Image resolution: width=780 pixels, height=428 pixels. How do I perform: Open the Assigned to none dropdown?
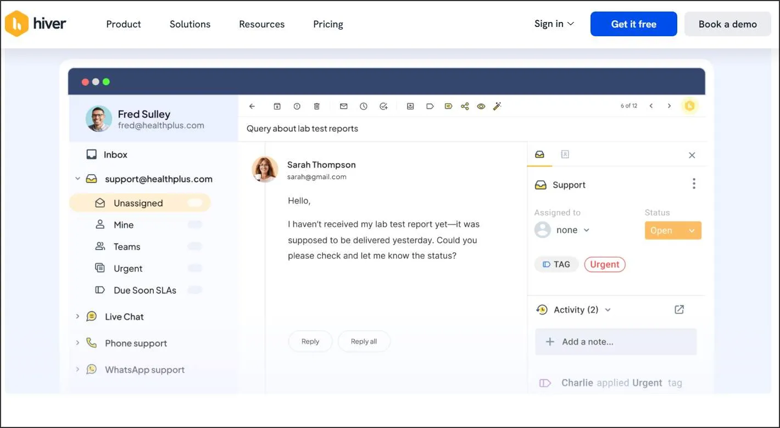[562, 230]
